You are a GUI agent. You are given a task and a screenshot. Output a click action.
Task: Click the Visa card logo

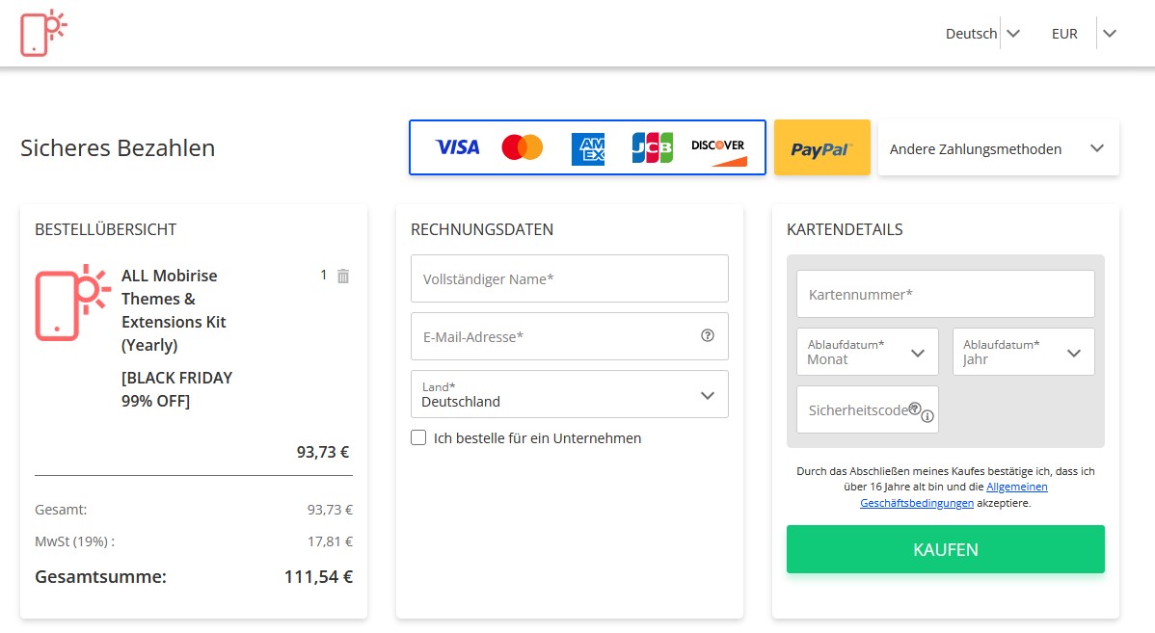click(x=457, y=147)
